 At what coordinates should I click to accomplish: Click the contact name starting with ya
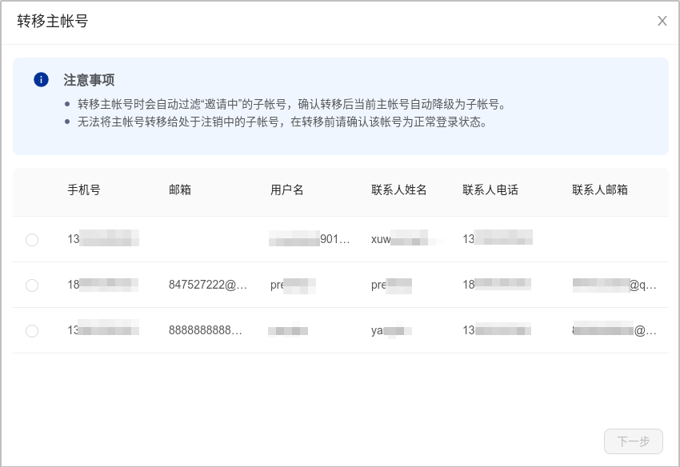click(x=391, y=330)
